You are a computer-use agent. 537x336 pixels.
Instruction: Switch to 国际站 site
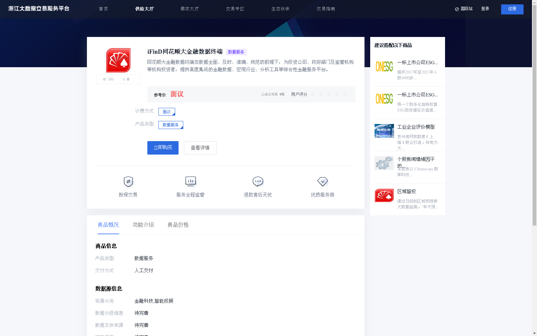pyautogui.click(x=467, y=9)
